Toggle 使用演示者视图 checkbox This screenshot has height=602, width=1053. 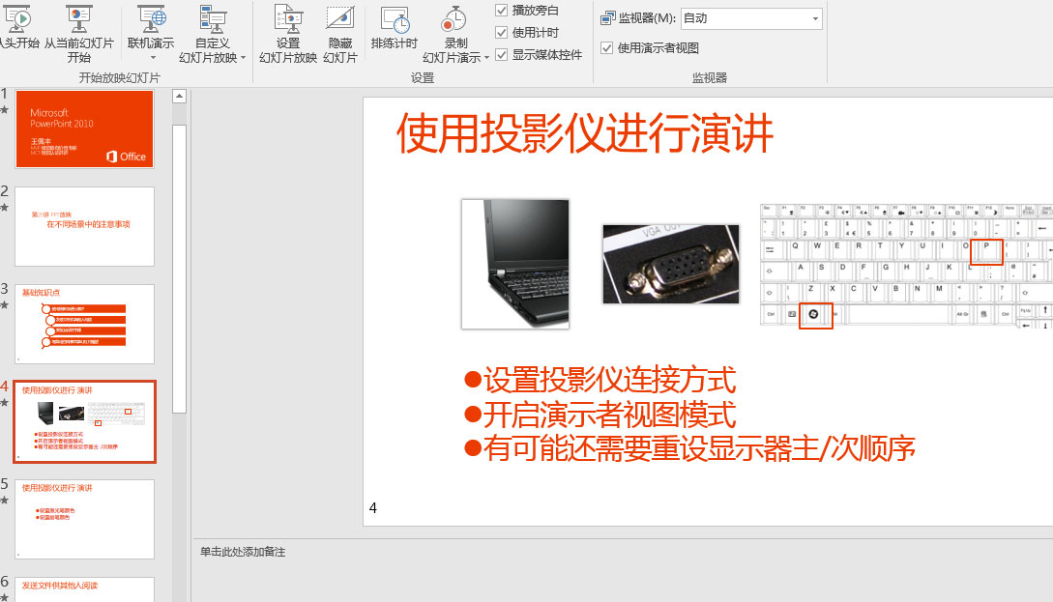click(606, 47)
